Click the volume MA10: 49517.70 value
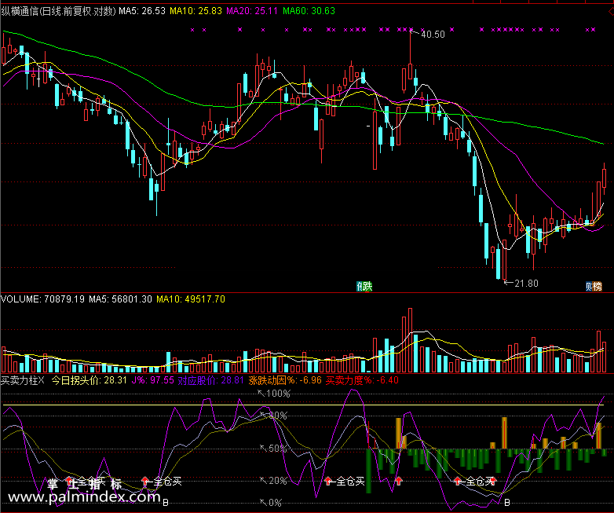The width and height of the screenshot is (614, 513). pos(191,299)
